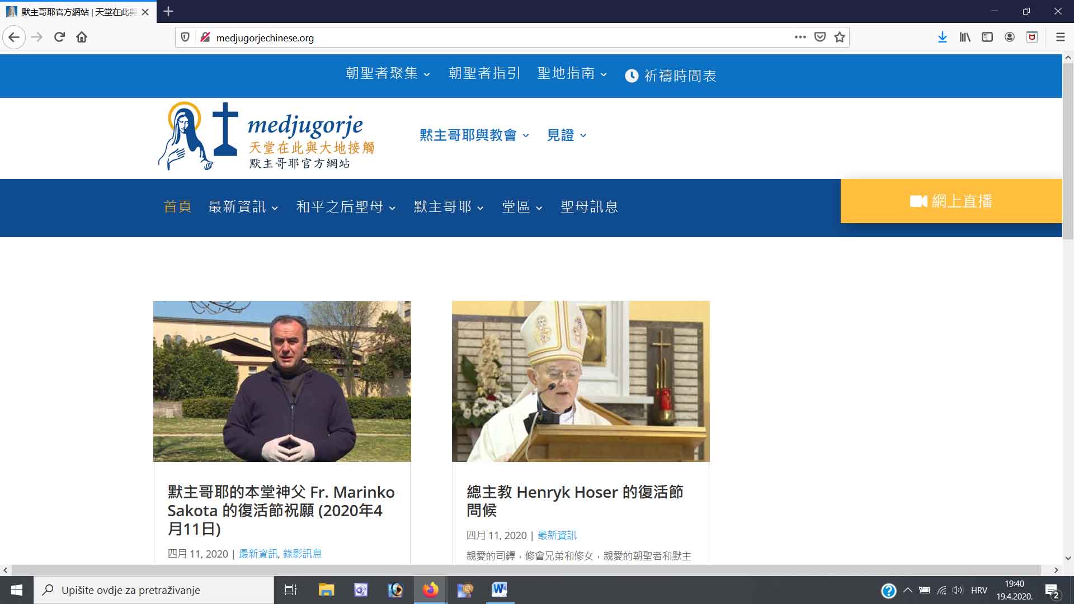Click the Medjugorje site logo
Image resolution: width=1074 pixels, height=604 pixels.
pos(267,136)
